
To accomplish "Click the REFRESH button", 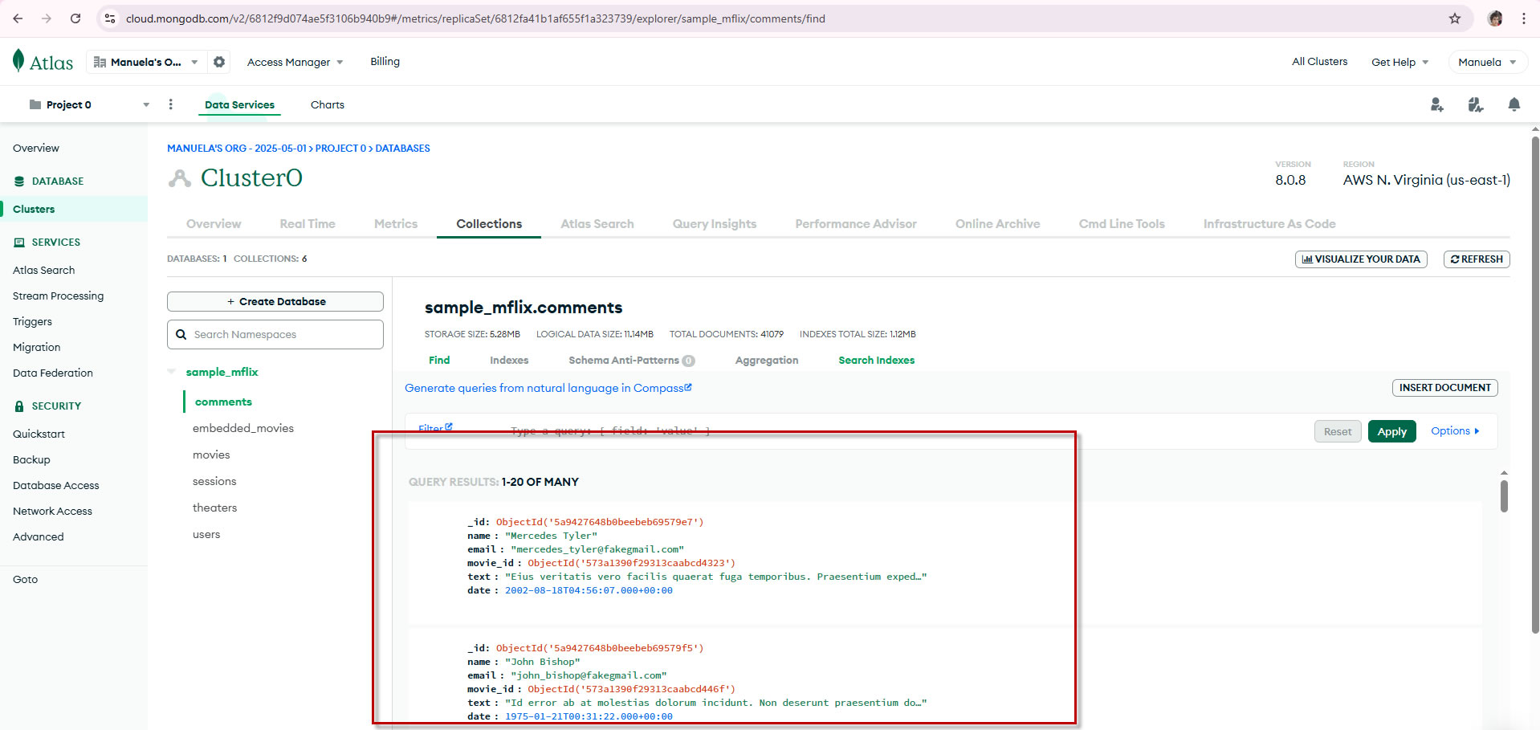I will click(x=1477, y=259).
